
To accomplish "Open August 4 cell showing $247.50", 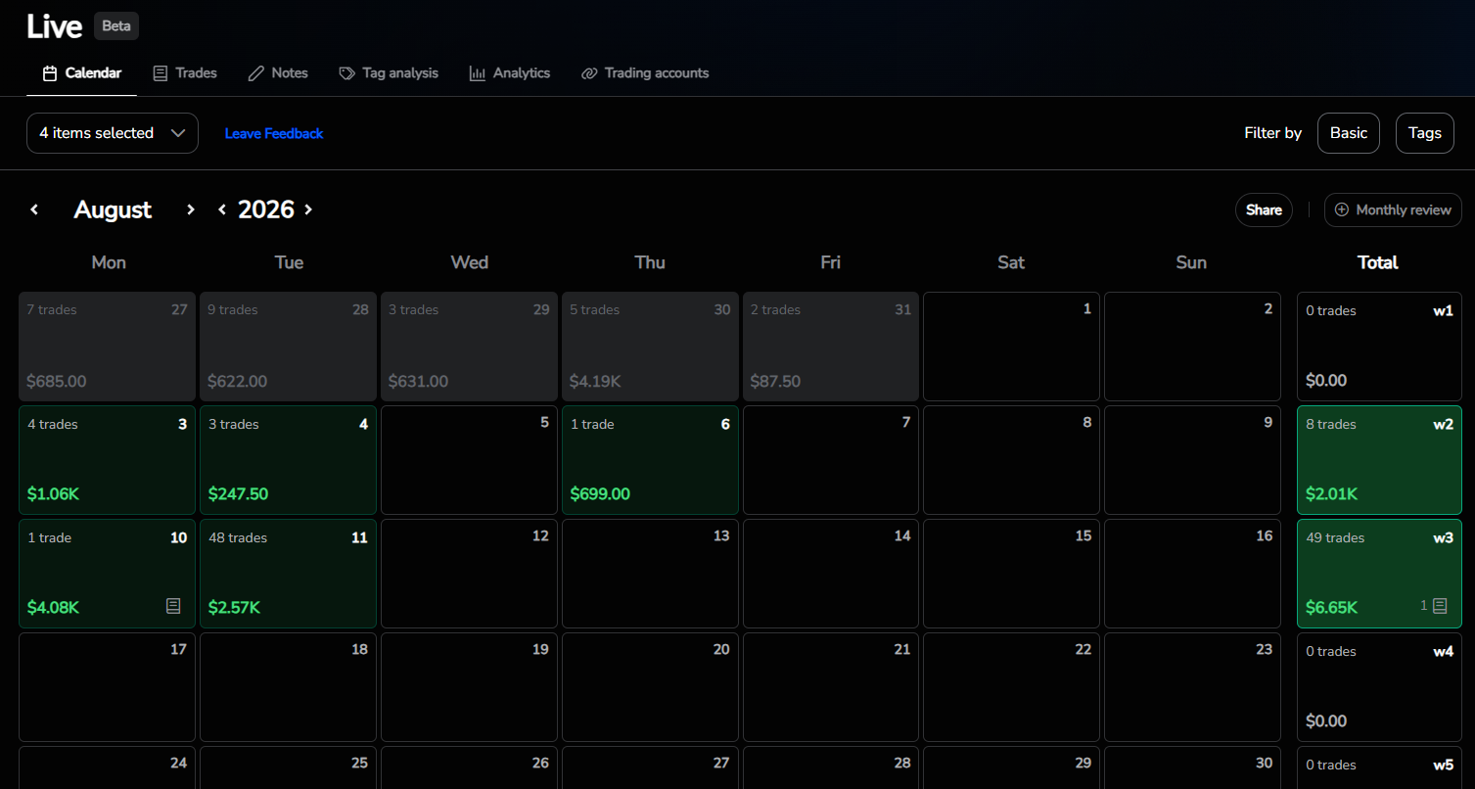I will [288, 460].
